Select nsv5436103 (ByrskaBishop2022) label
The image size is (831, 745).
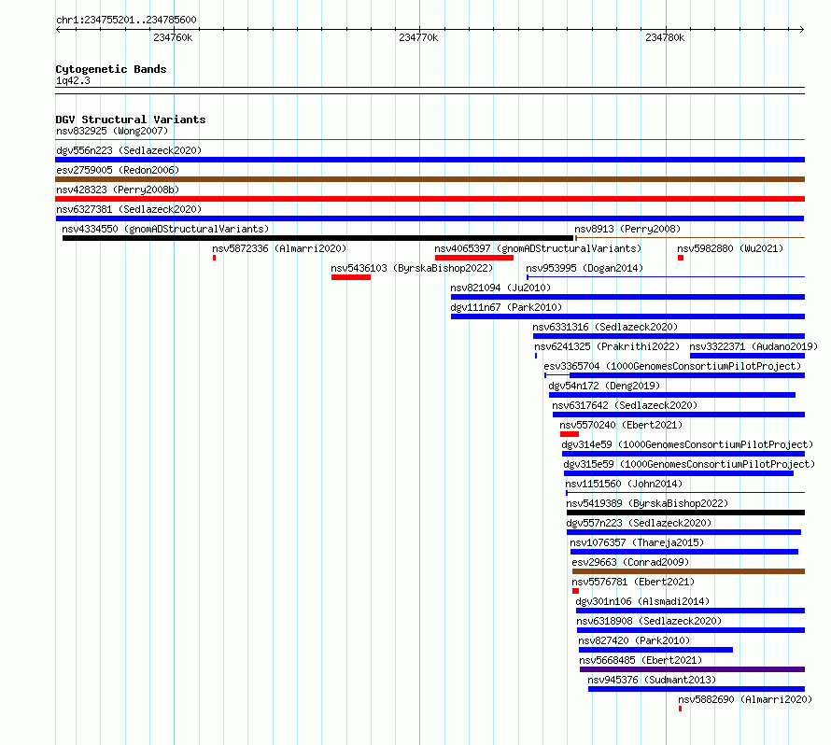coord(412,268)
